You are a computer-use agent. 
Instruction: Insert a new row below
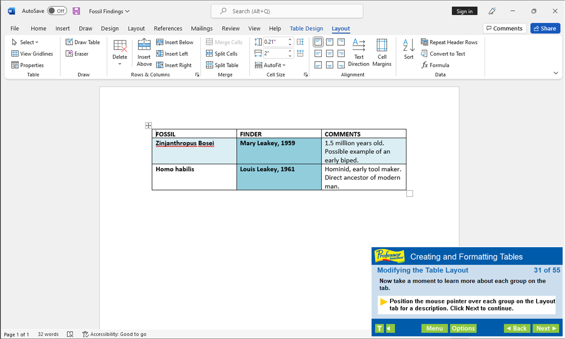click(175, 42)
